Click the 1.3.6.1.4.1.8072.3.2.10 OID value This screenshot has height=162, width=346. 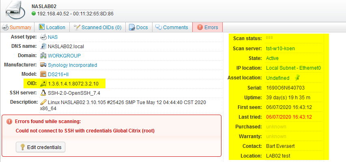coord(73,84)
